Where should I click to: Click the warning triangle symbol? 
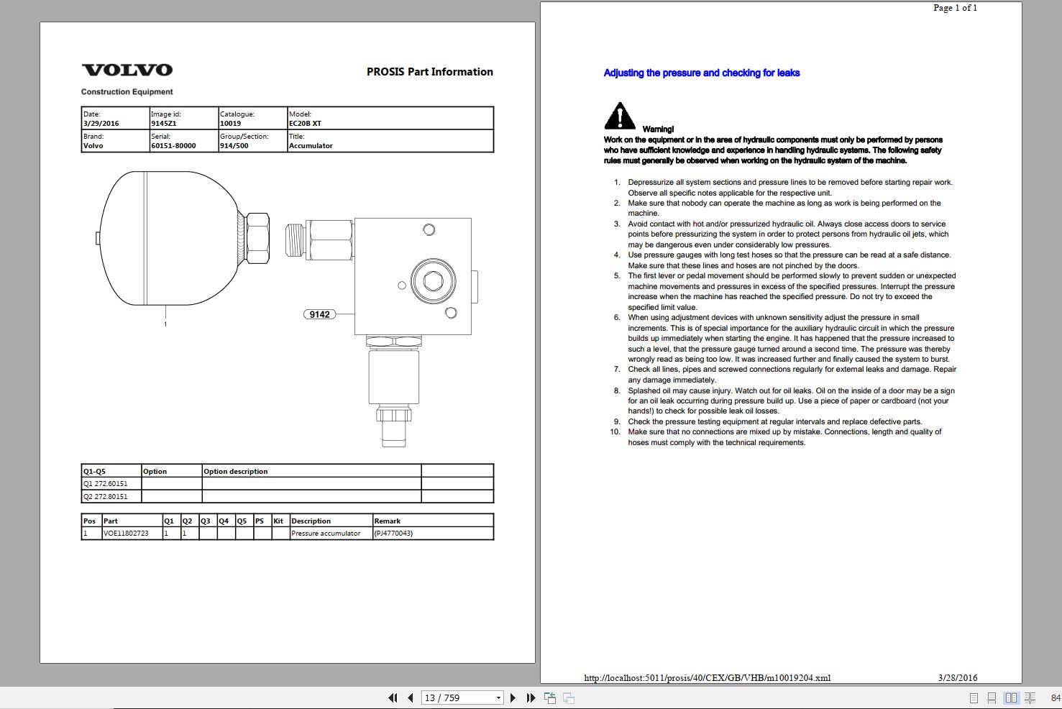(x=620, y=116)
